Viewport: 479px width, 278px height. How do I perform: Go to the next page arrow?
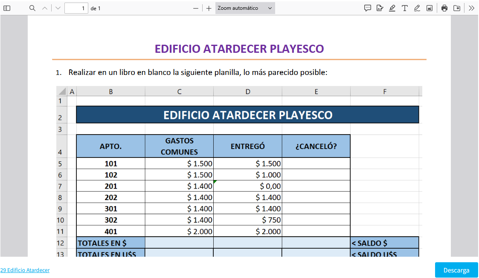[x=58, y=8]
